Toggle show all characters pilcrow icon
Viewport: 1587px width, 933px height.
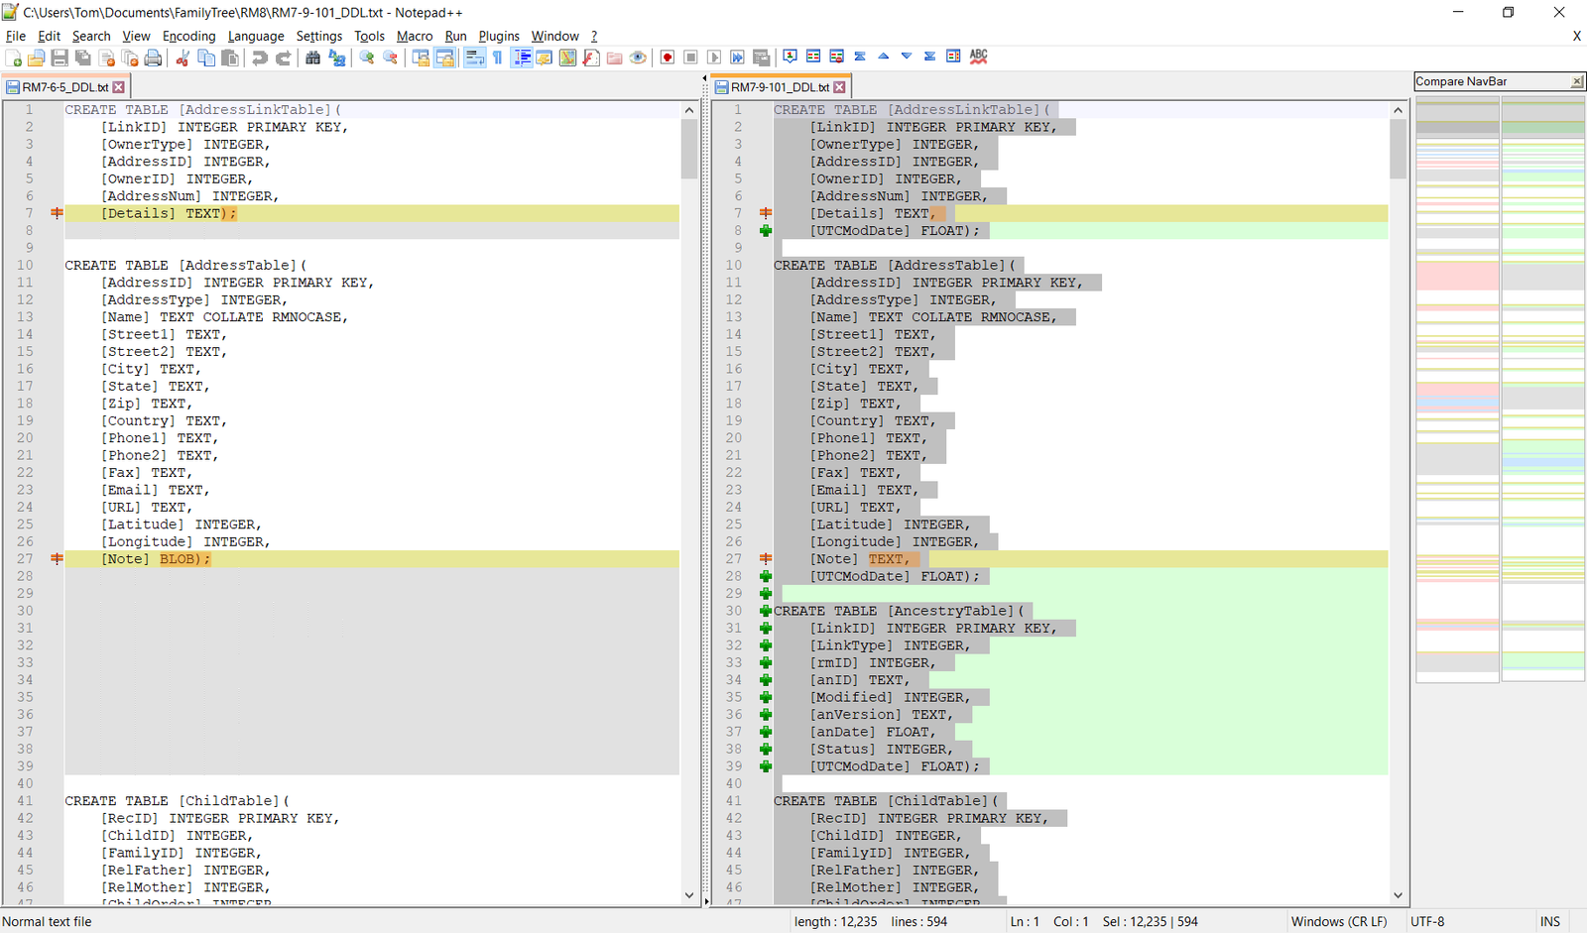(x=497, y=58)
